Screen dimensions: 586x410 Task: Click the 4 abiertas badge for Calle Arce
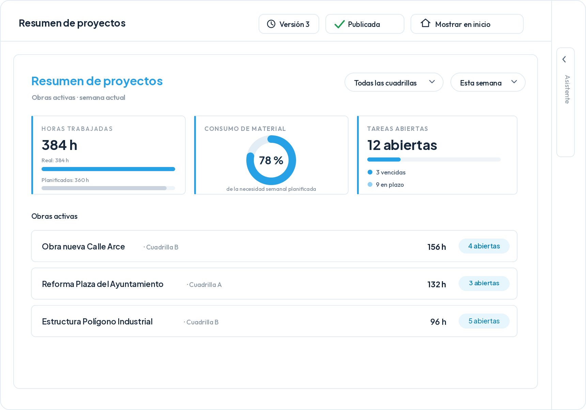click(x=484, y=246)
